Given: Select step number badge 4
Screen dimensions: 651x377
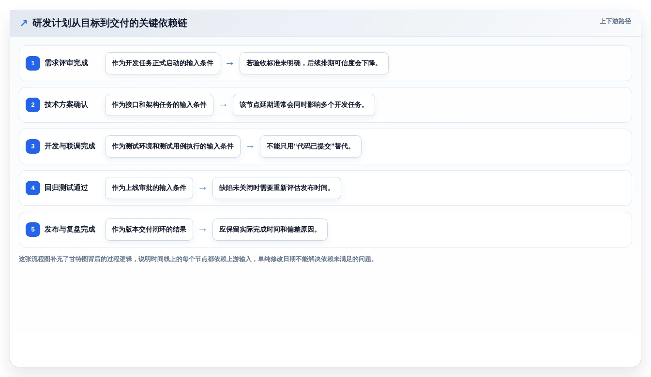Looking at the screenshot, I should (33, 188).
